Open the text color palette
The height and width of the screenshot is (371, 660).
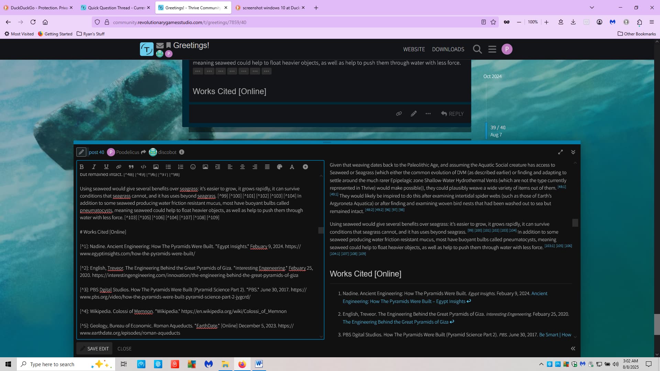(x=279, y=167)
